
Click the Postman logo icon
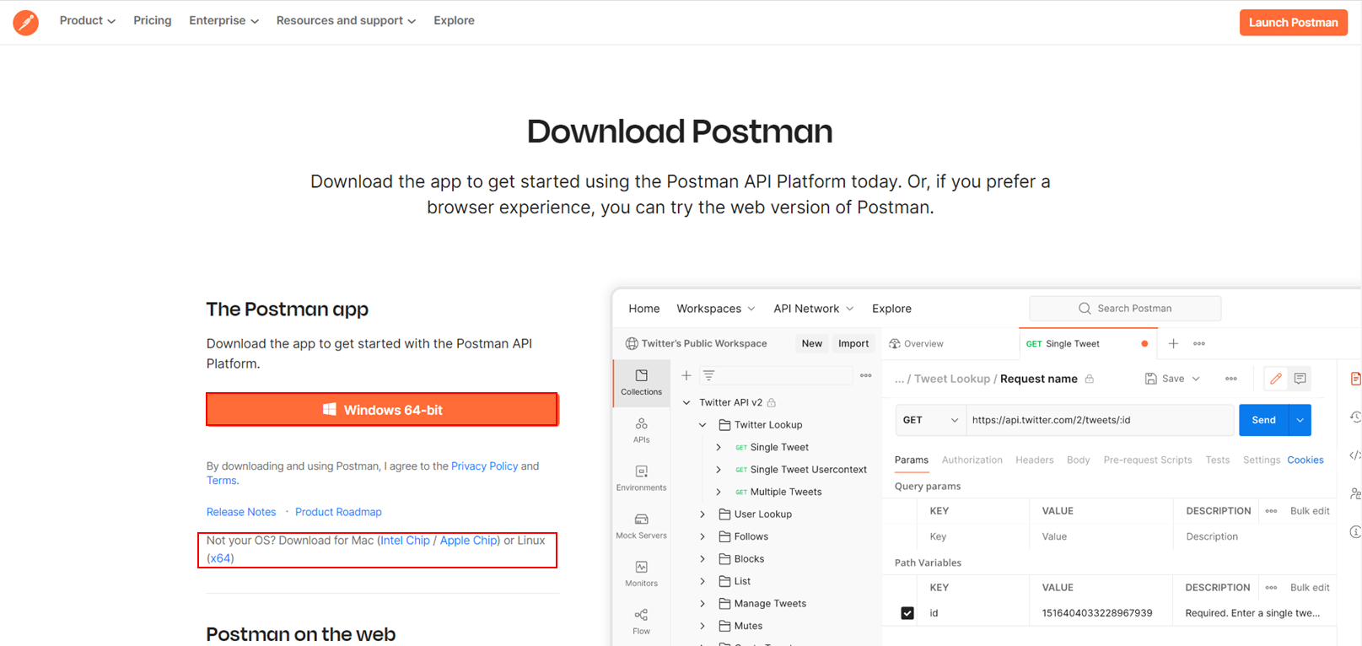pyautogui.click(x=25, y=22)
